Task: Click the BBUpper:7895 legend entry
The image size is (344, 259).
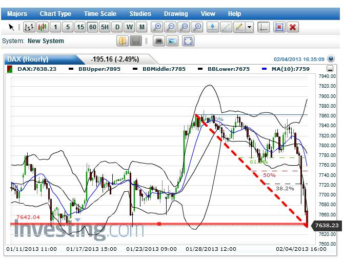Action: pyautogui.click(x=99, y=69)
